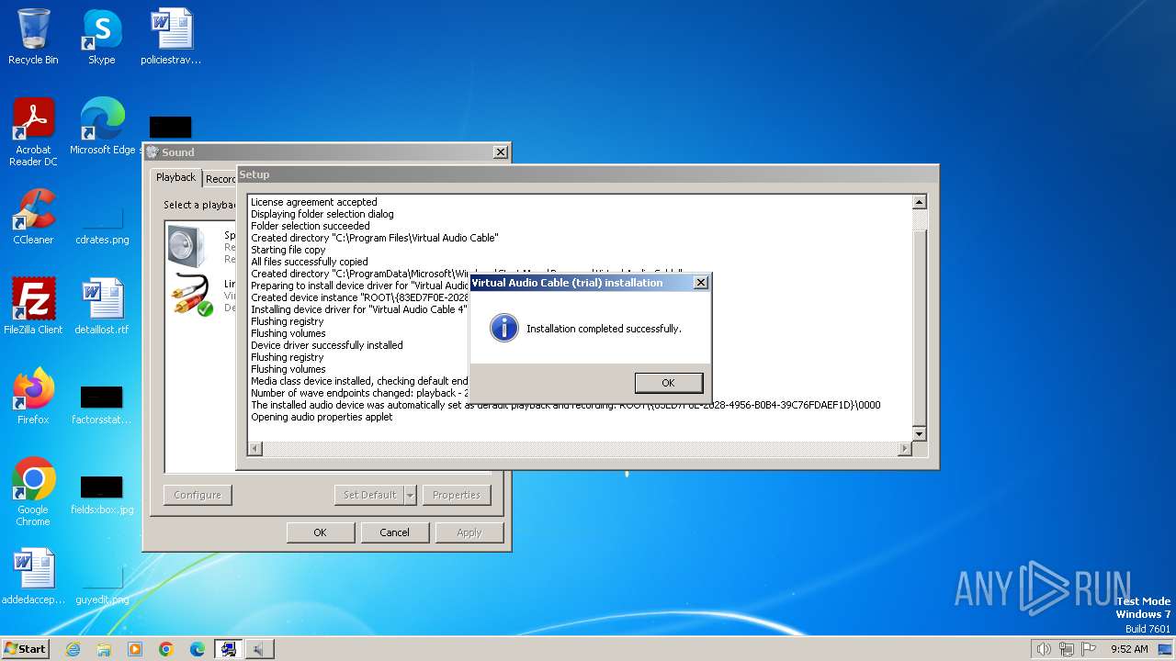Launch Edge from the taskbar

(x=198, y=649)
